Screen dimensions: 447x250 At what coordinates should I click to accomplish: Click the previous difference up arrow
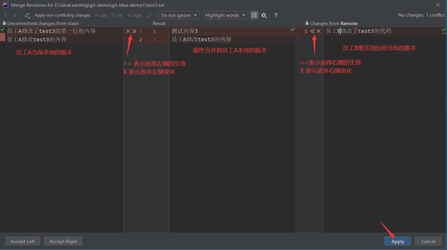(6, 15)
